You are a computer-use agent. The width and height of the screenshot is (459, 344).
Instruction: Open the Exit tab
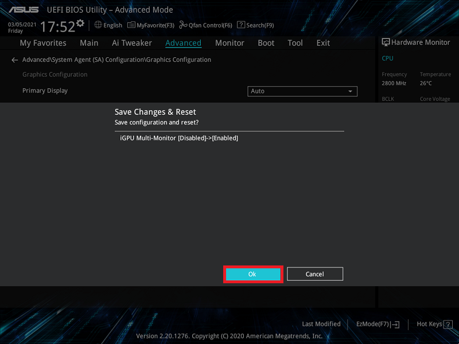[x=323, y=43]
